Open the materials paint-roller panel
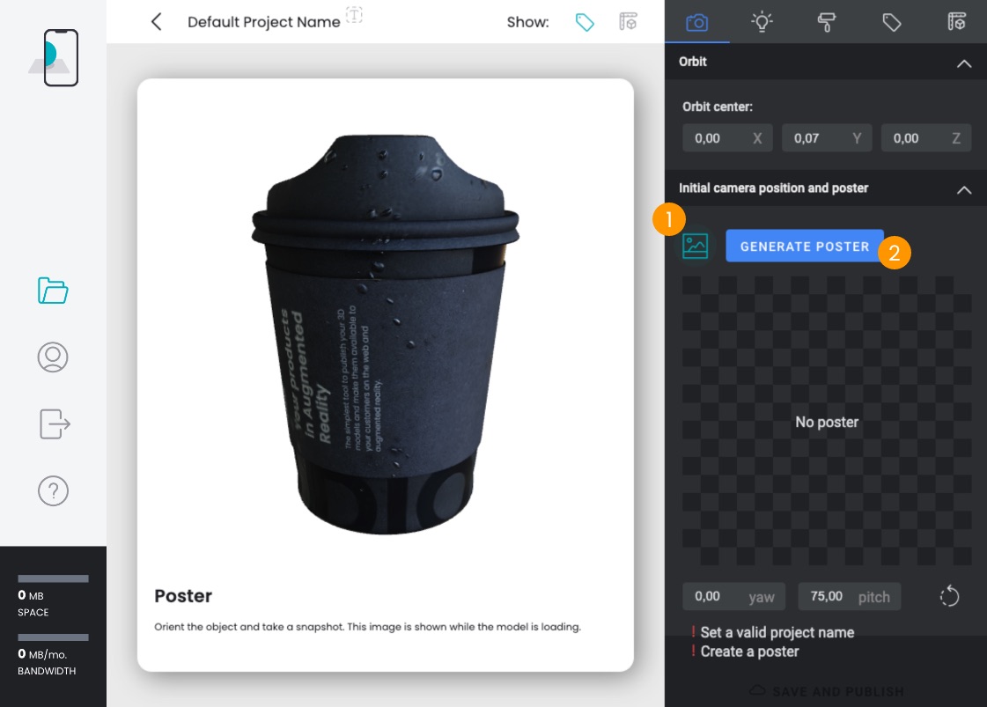The height and width of the screenshot is (707, 987). click(x=827, y=22)
